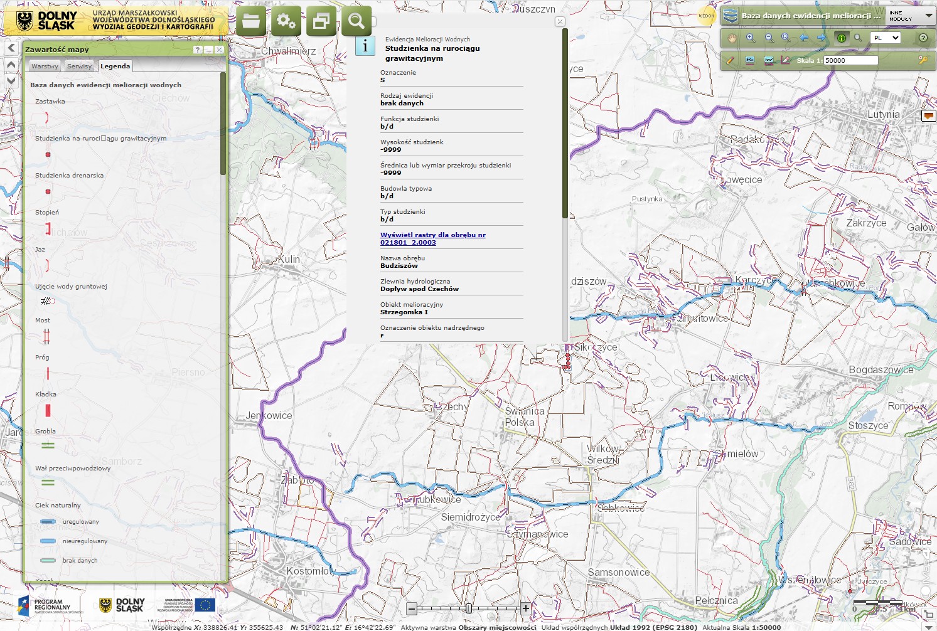Click the zoom slider plus button

click(x=526, y=608)
